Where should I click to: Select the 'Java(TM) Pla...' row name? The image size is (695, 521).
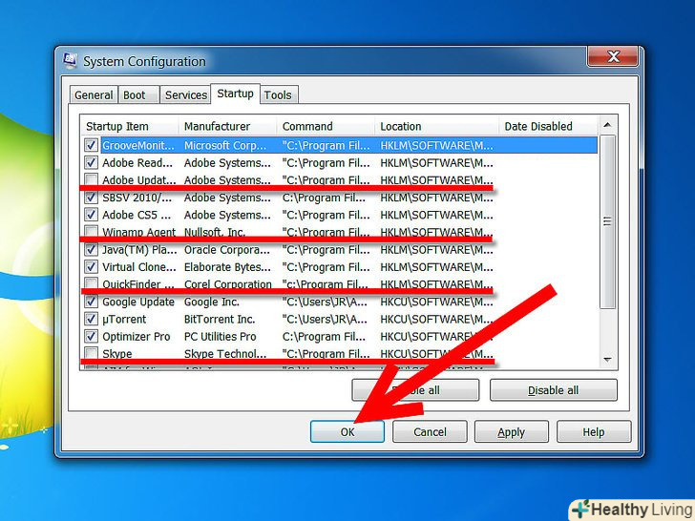pos(139,250)
